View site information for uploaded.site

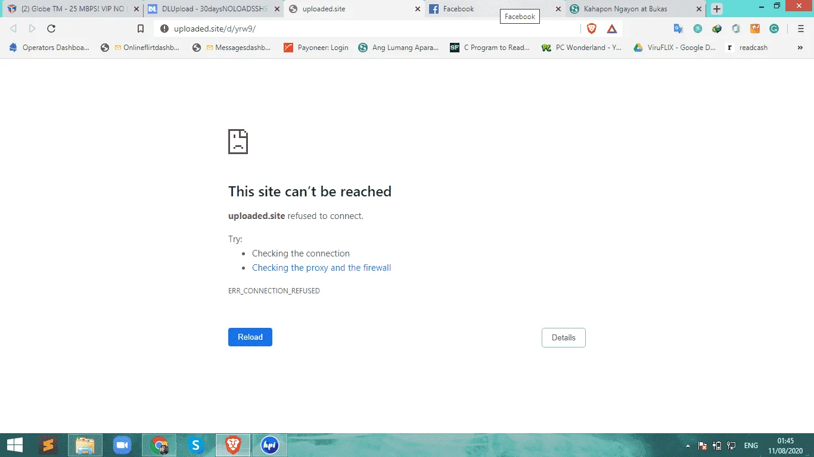(x=164, y=29)
